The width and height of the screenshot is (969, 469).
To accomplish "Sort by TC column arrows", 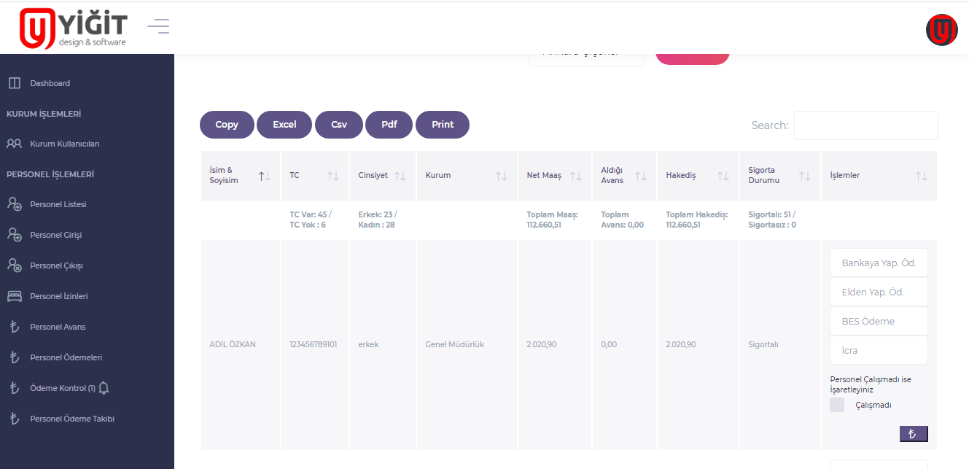I will tap(333, 176).
